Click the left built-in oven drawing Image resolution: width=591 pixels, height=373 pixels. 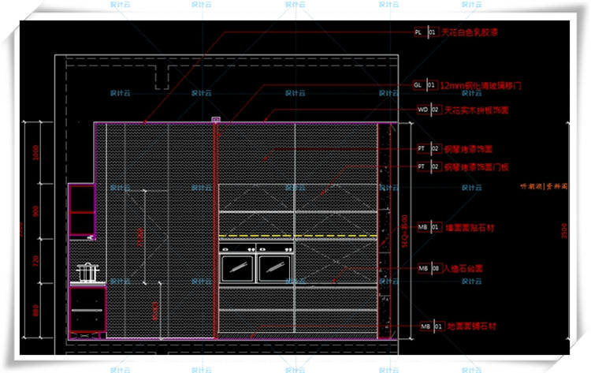tap(237, 263)
